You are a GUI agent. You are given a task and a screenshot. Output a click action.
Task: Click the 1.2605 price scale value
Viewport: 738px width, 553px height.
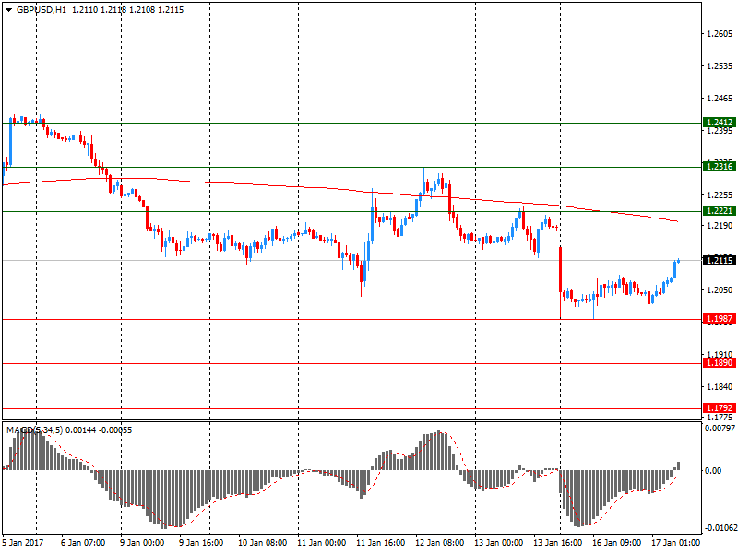point(720,34)
